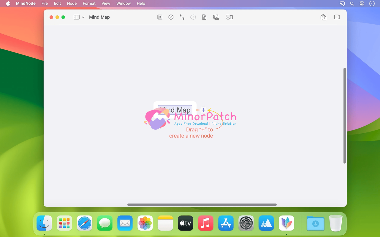Select the Mind Map node text field
Viewport: 380px width, 237px height.
(x=175, y=110)
